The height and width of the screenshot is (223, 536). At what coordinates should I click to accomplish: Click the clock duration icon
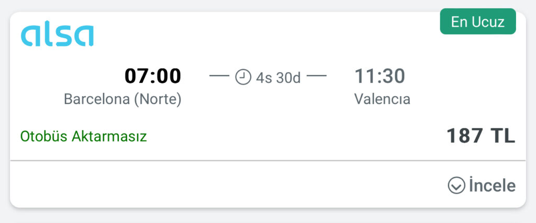coord(243,77)
